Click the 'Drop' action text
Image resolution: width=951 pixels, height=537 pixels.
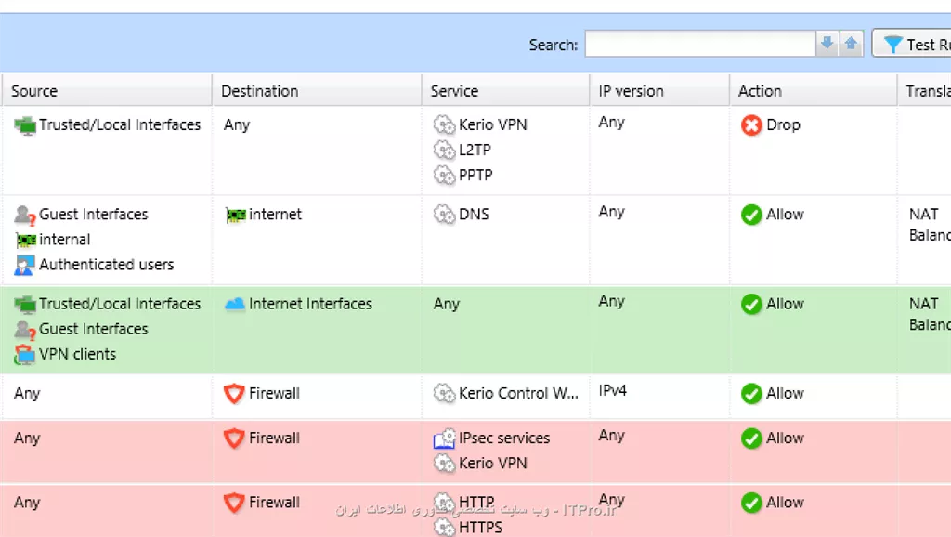coord(783,125)
